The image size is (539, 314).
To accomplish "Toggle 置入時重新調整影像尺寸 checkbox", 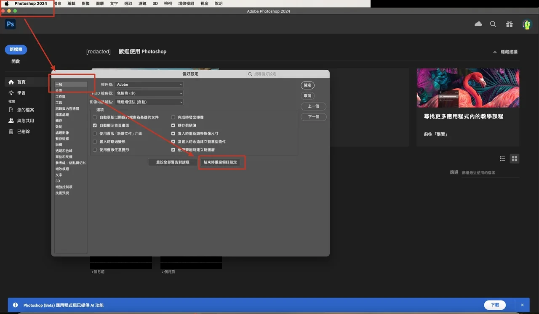I will tap(173, 134).
